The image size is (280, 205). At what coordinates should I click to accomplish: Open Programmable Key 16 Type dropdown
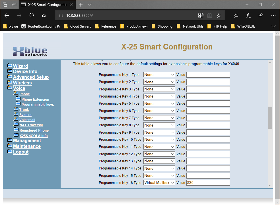tap(159, 183)
